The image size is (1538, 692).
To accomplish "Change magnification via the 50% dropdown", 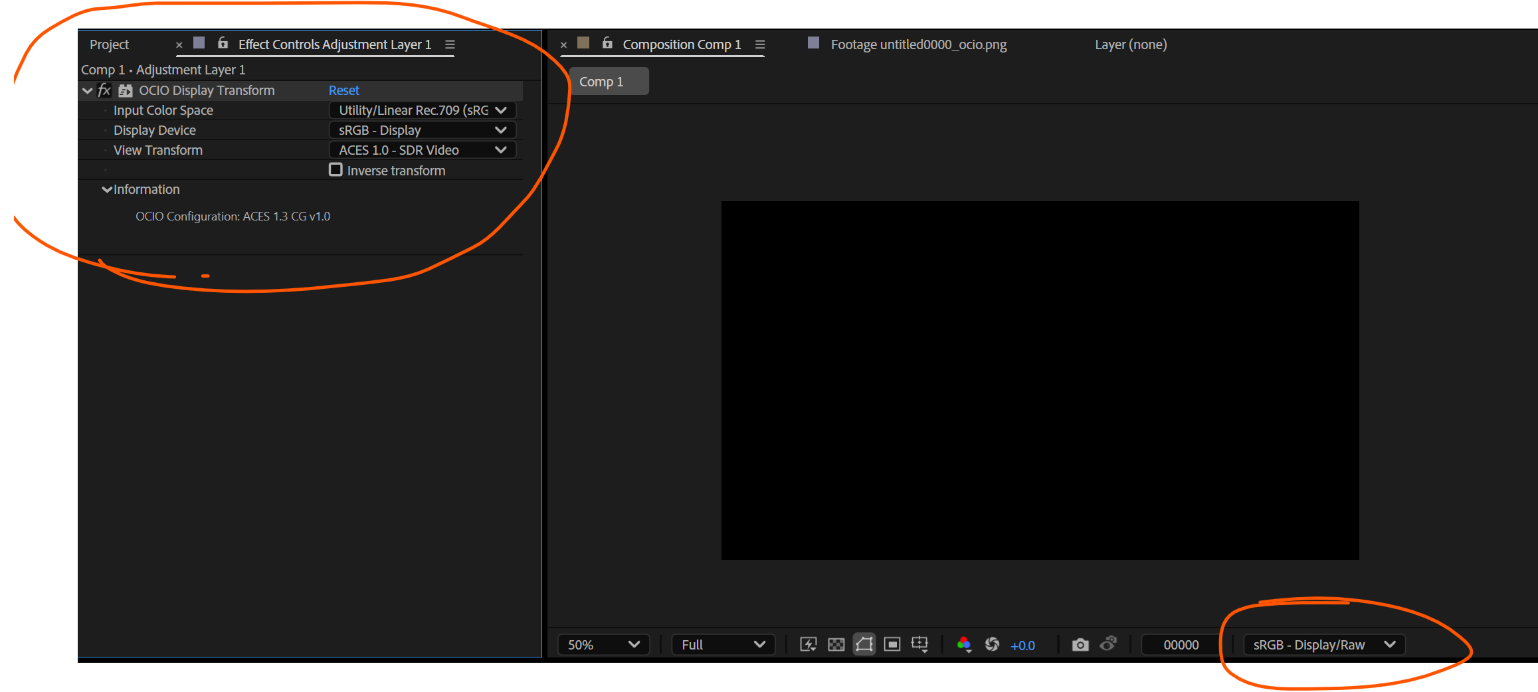I will point(602,644).
